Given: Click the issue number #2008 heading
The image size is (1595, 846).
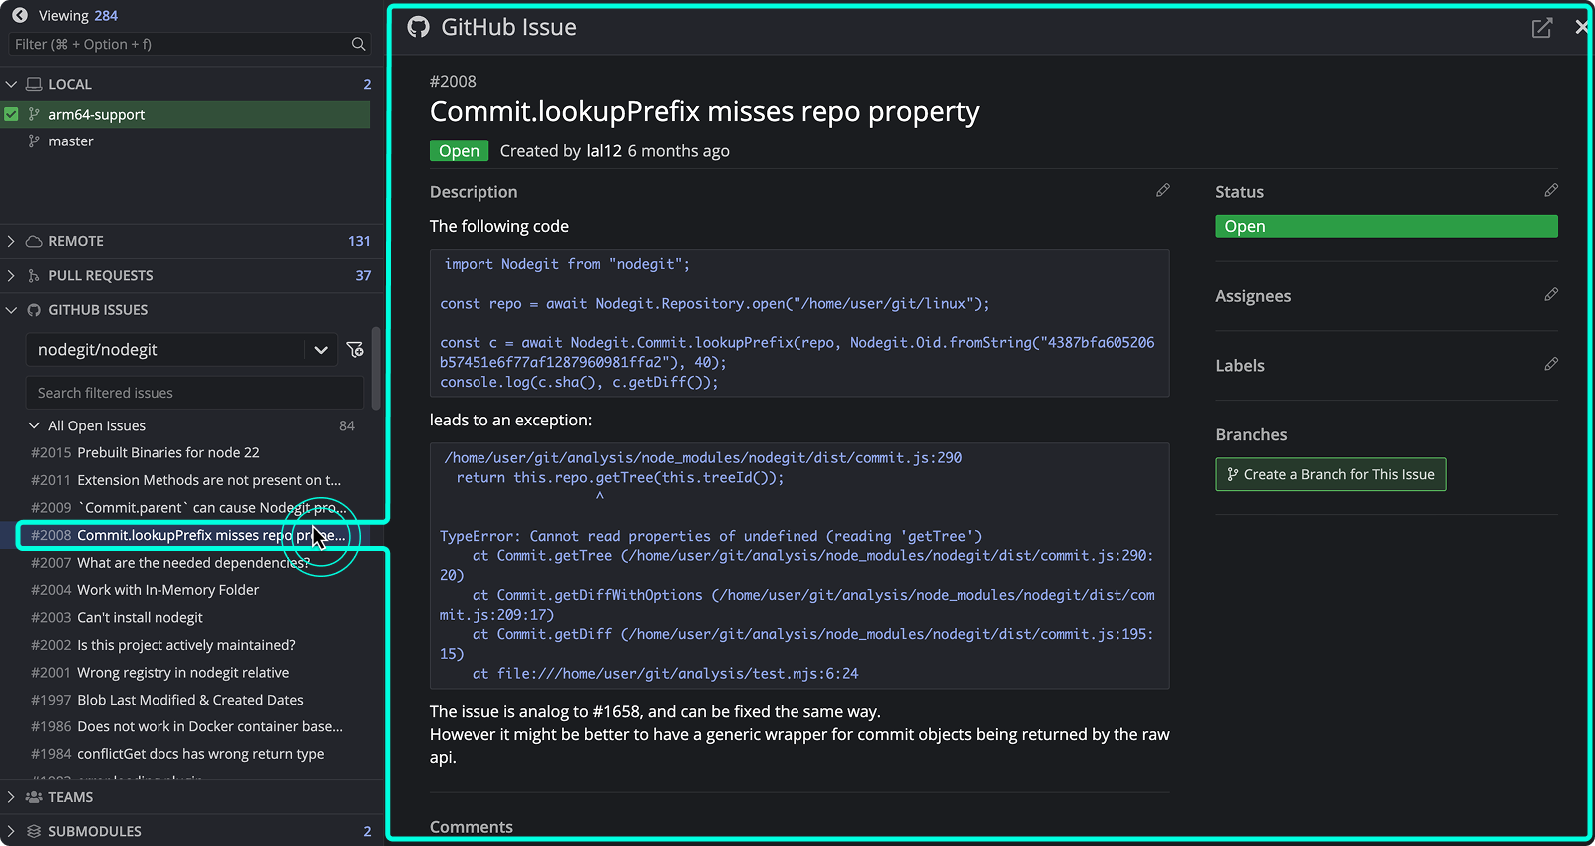Looking at the screenshot, I should coord(453,82).
